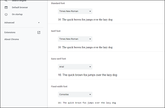The image size is (165, 108).
Task: Open the About Chrome page
Action: 12,39
